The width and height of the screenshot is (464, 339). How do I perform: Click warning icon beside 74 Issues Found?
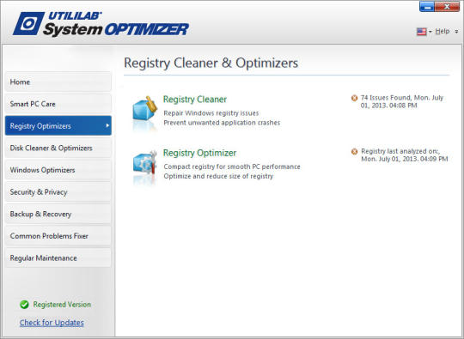tap(354, 98)
